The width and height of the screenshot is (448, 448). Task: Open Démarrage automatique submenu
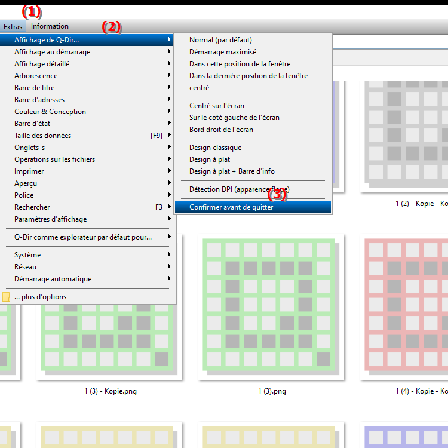click(87, 279)
